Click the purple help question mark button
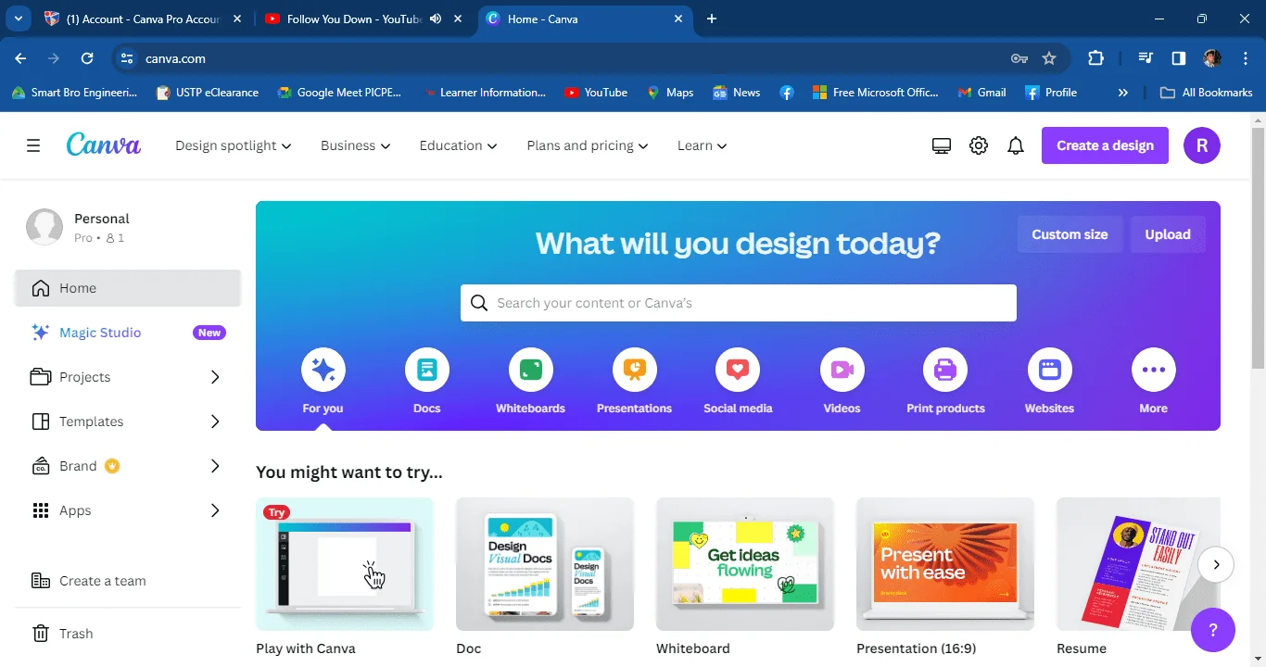Viewport: 1266px width, 667px height. point(1213,630)
